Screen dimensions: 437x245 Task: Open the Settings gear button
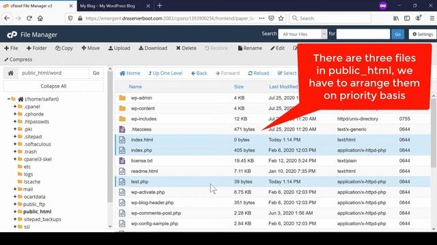tap(423, 34)
